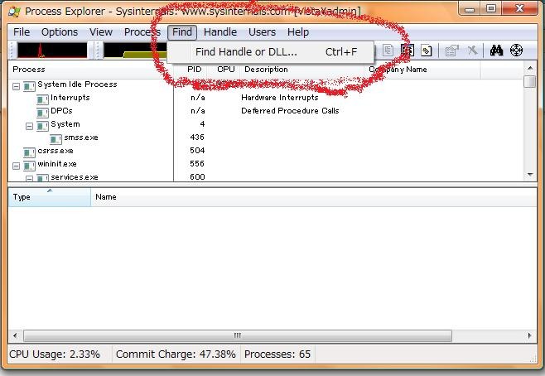
Task: Sort by the Process column header
Action: (x=91, y=70)
